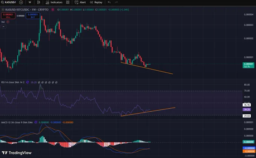
Task: Open the indicator templates grid icon
Action: pos(68,2)
